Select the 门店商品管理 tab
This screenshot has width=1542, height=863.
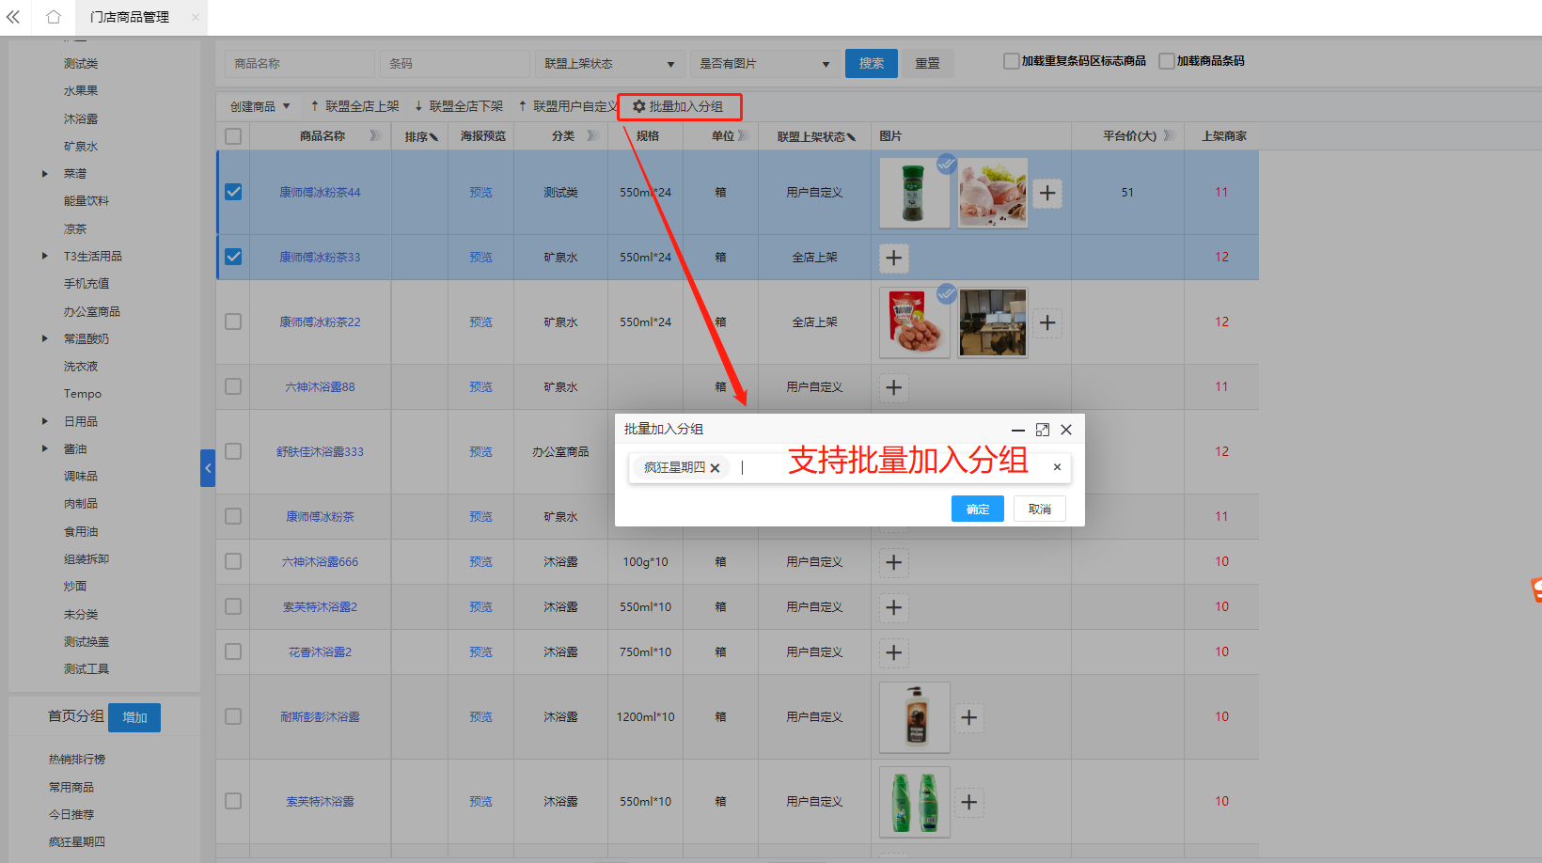click(x=130, y=17)
